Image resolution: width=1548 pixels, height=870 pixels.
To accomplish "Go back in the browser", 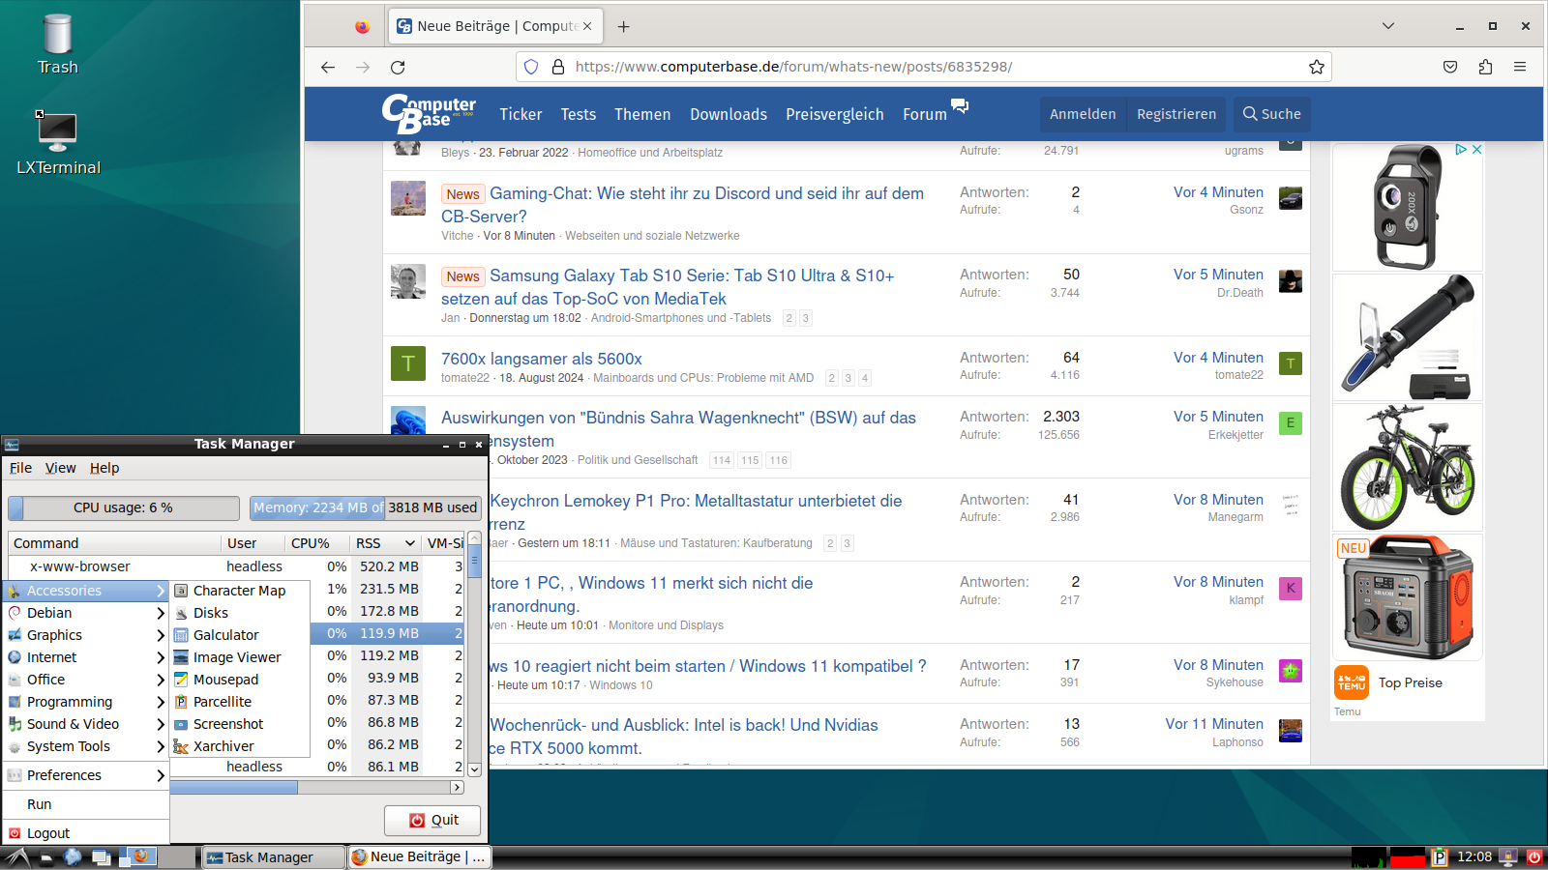I will (328, 67).
